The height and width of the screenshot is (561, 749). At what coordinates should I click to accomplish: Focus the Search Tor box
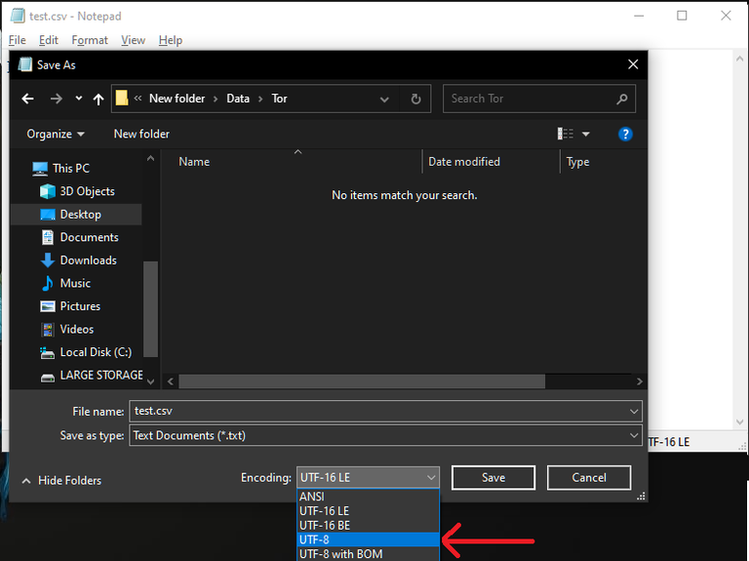[x=538, y=99]
